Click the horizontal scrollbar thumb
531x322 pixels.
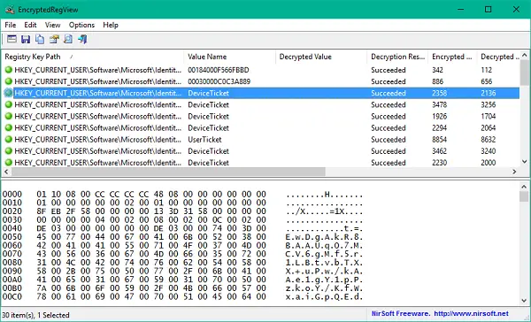pyautogui.click(x=168, y=172)
